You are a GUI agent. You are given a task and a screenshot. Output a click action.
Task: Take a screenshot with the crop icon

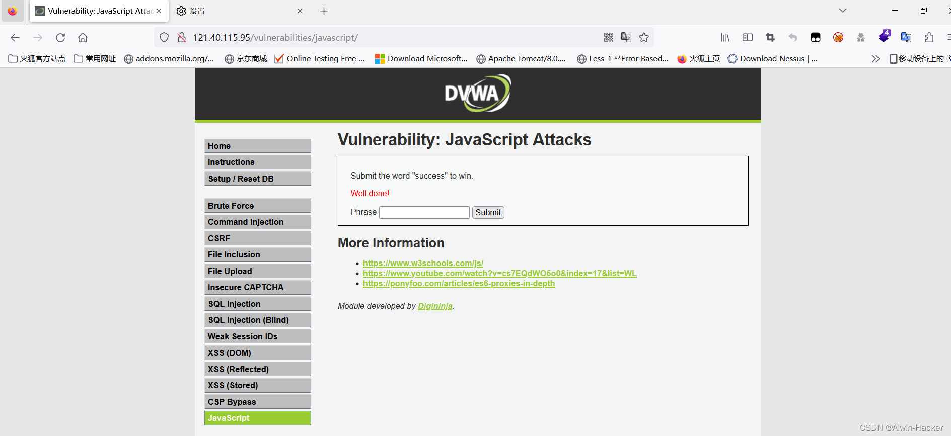[770, 37]
